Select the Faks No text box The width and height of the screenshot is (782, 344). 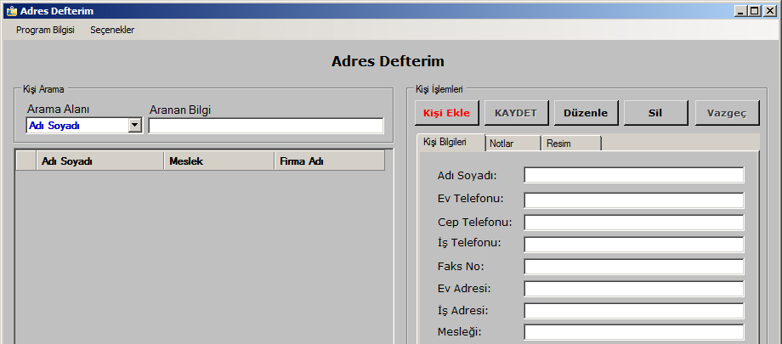tap(633, 267)
